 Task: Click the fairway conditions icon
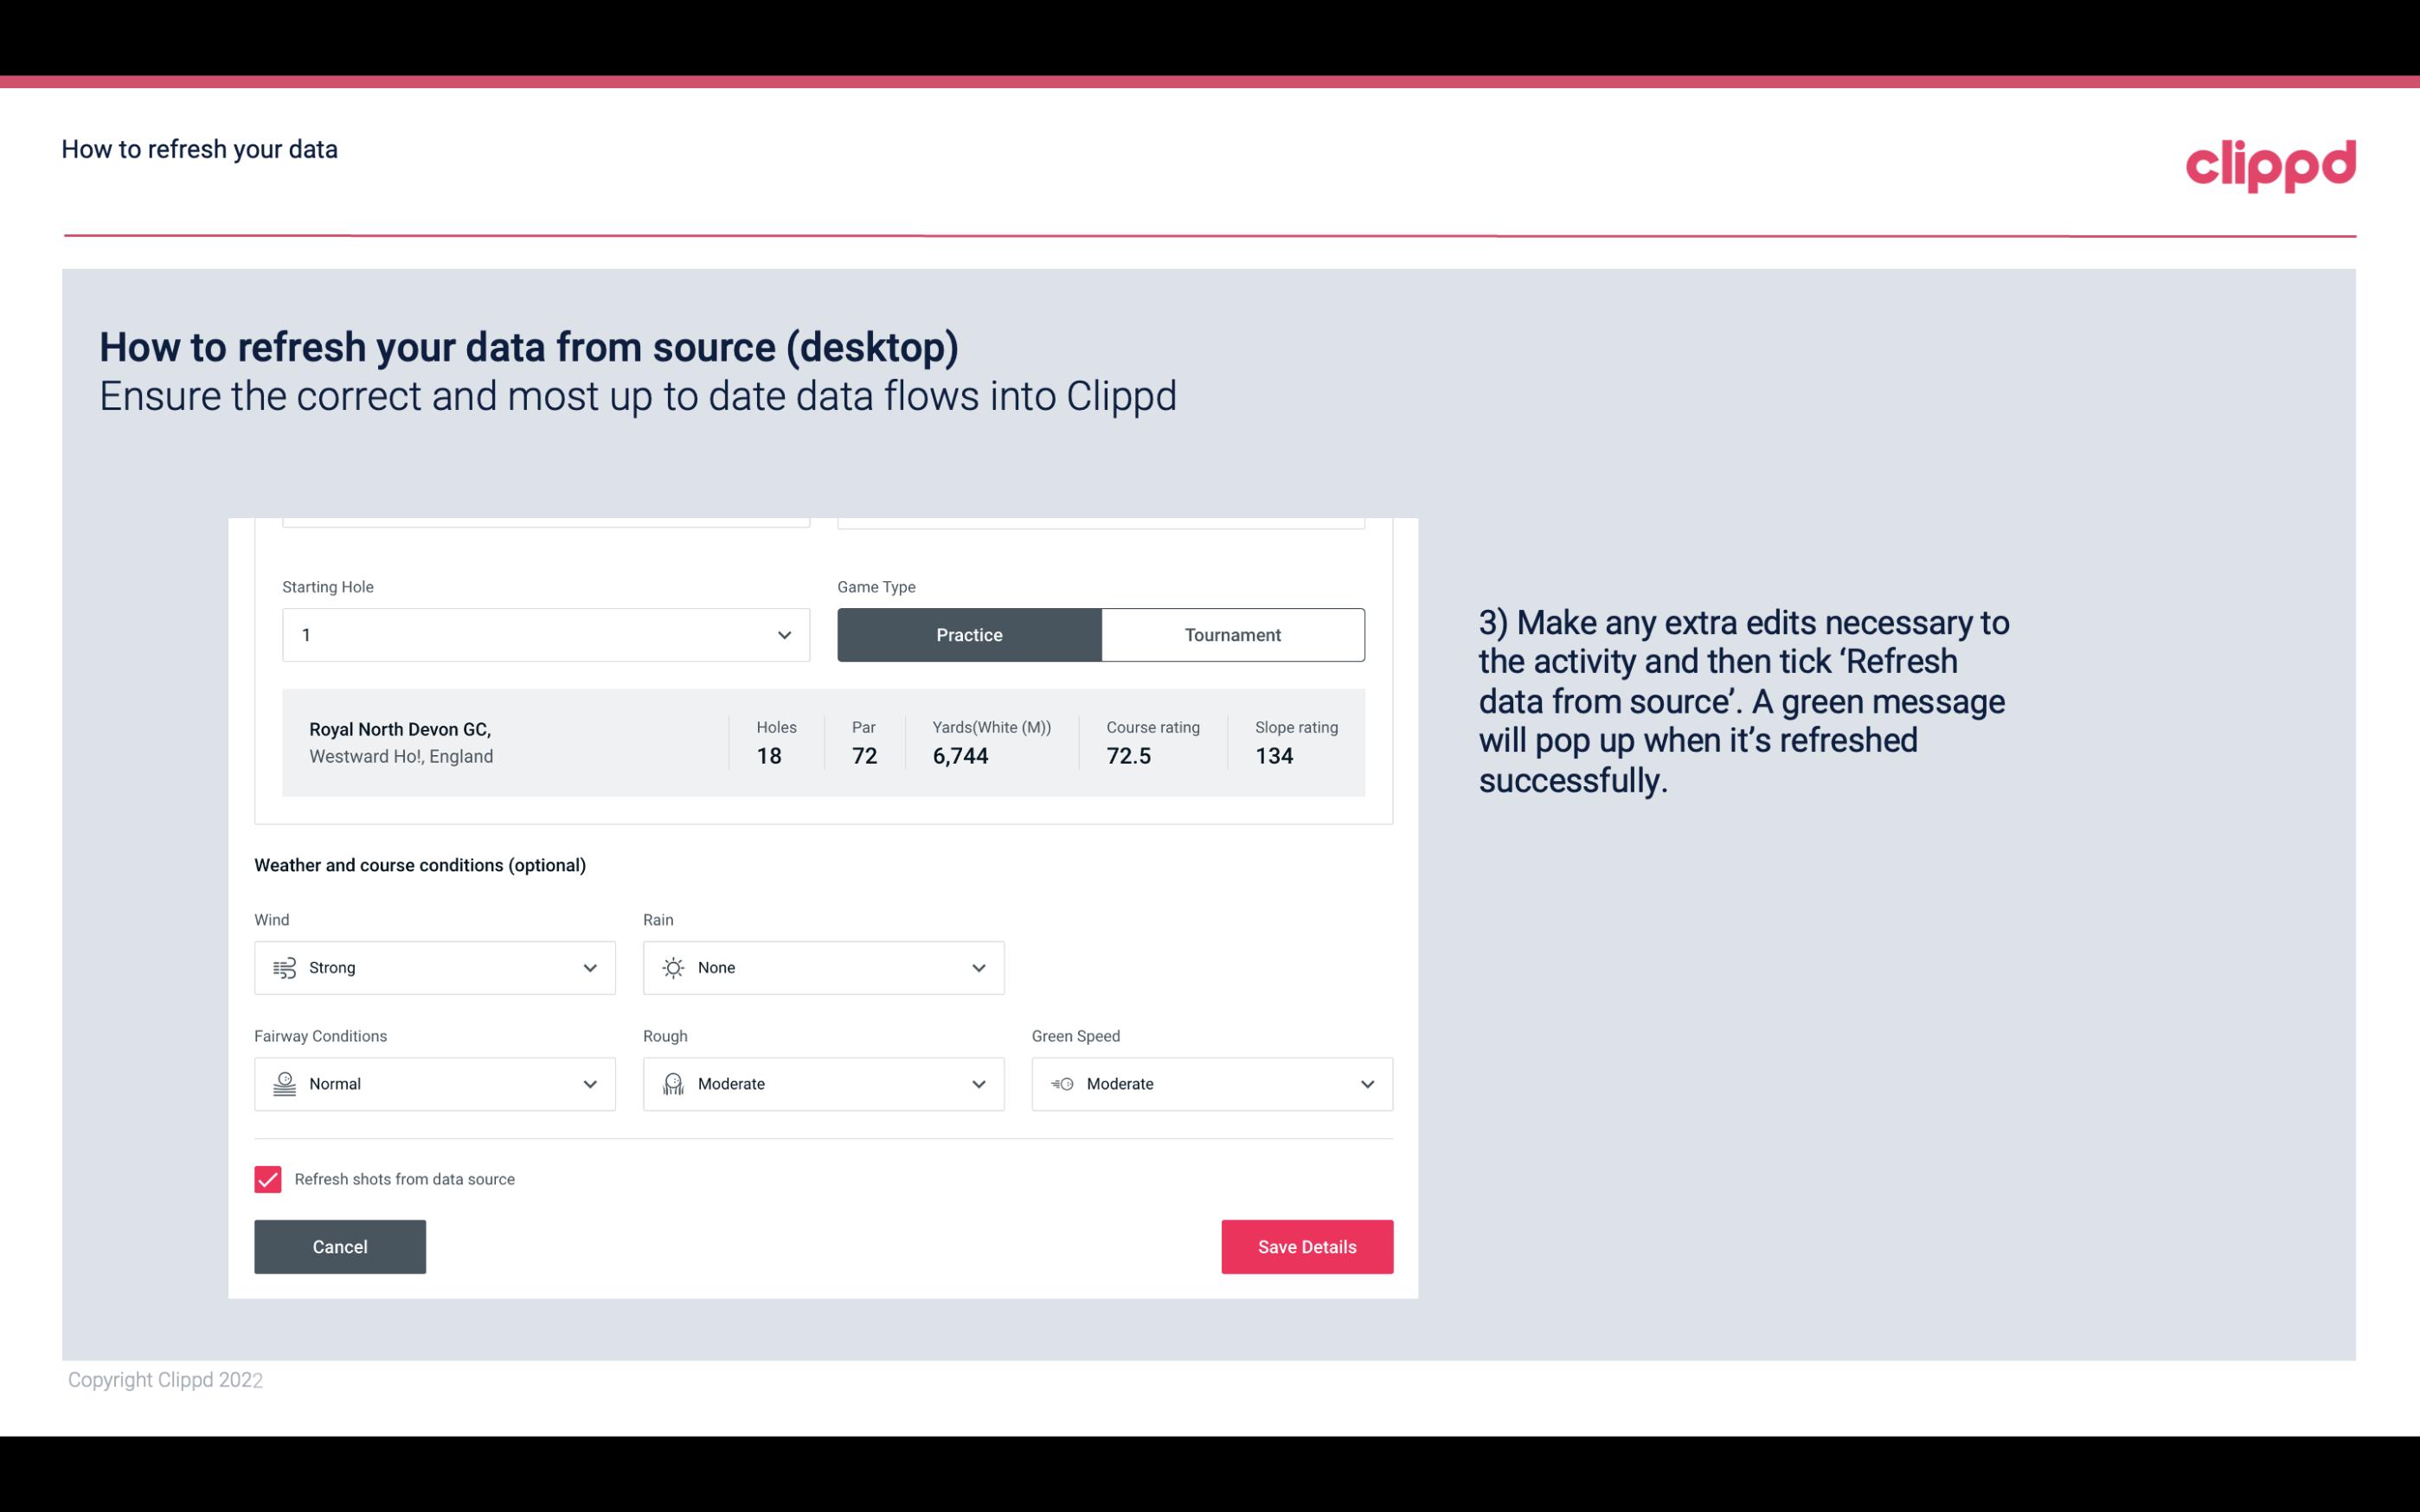click(x=282, y=1082)
